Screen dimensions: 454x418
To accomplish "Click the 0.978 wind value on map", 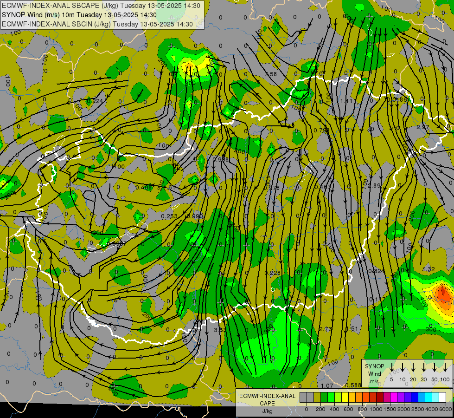I will pyautogui.click(x=272, y=188).
